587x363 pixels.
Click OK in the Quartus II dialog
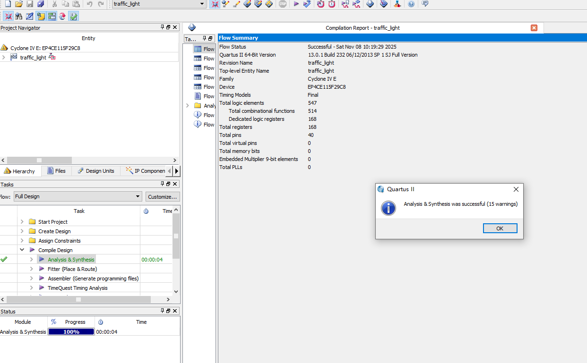[x=500, y=228]
